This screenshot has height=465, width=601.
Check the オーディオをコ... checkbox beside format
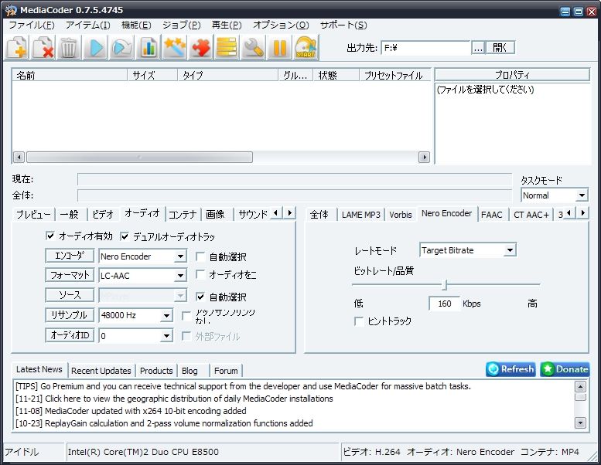[x=200, y=274]
